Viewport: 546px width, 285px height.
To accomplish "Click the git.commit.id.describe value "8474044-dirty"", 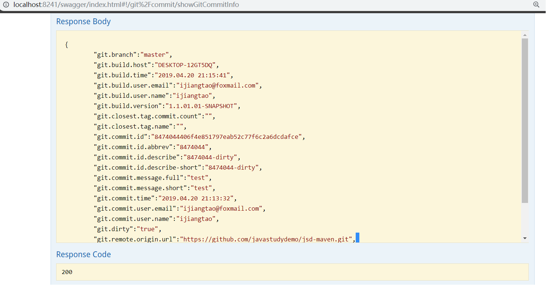I will pos(211,157).
